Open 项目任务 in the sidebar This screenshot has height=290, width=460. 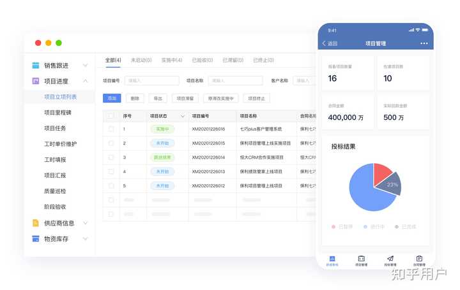[x=55, y=128]
